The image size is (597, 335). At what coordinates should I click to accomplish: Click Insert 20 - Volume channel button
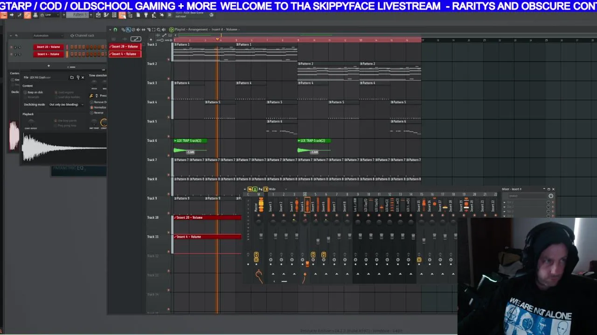coord(49,47)
